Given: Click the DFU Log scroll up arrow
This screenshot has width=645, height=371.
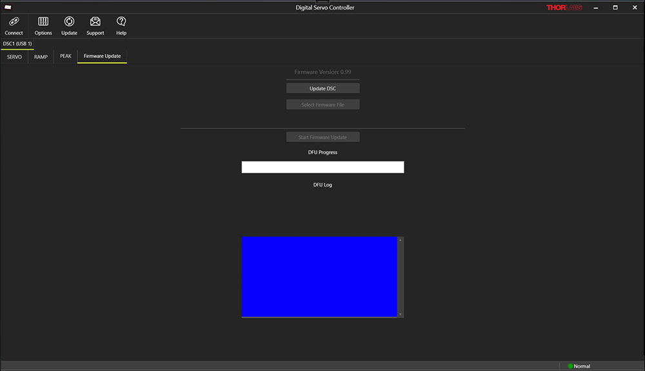Looking at the screenshot, I should [401, 240].
